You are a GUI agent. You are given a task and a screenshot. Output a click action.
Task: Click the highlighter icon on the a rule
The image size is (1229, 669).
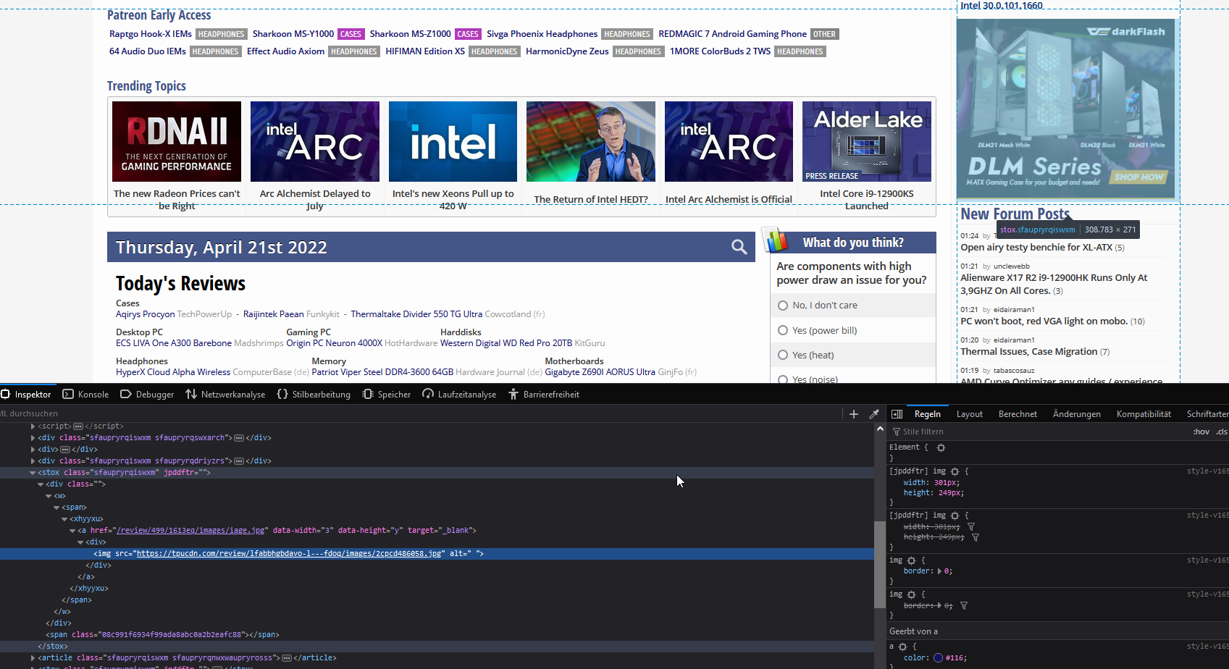click(902, 647)
